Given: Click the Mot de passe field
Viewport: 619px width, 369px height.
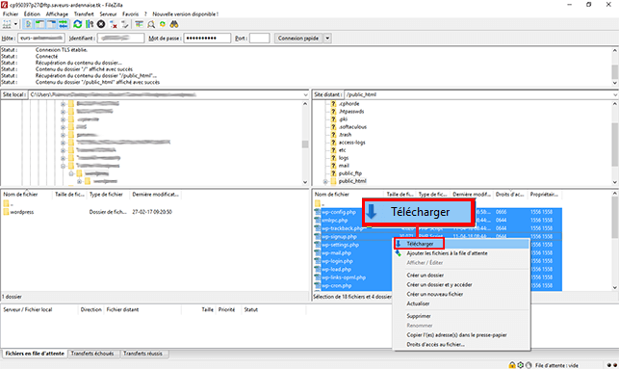Looking at the screenshot, I should (x=207, y=38).
